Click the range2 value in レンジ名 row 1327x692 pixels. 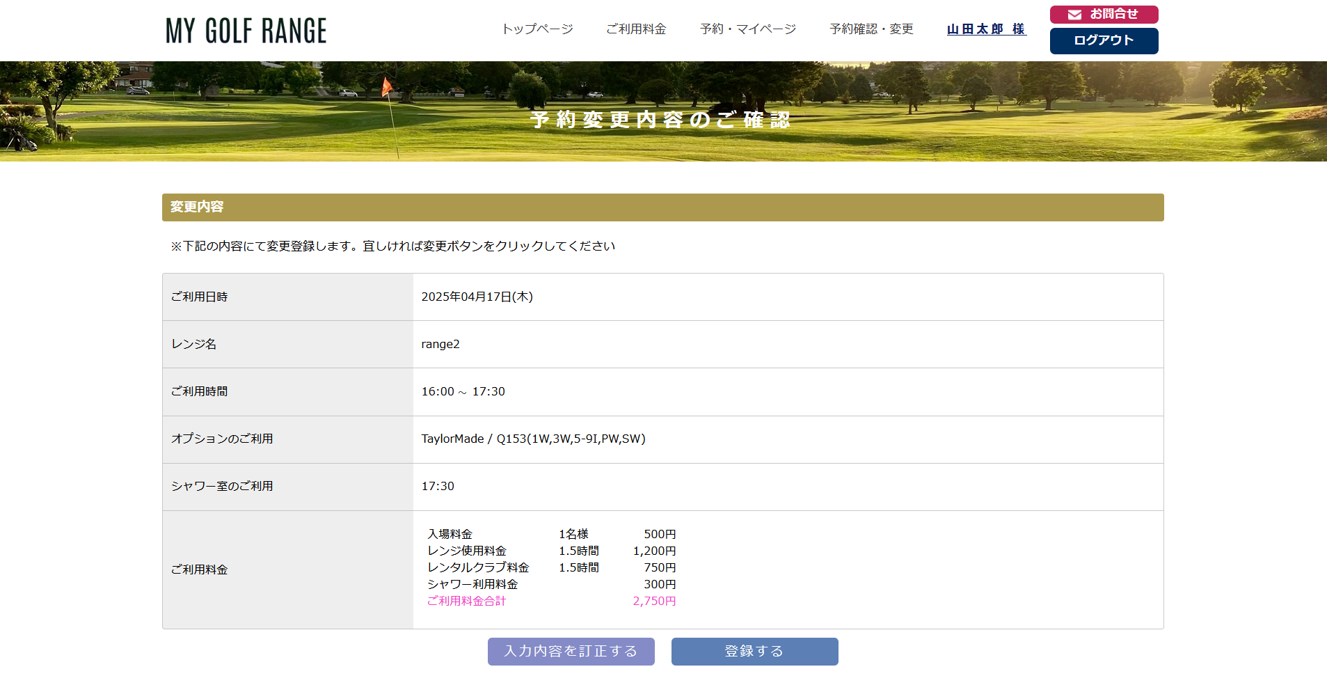click(x=440, y=345)
